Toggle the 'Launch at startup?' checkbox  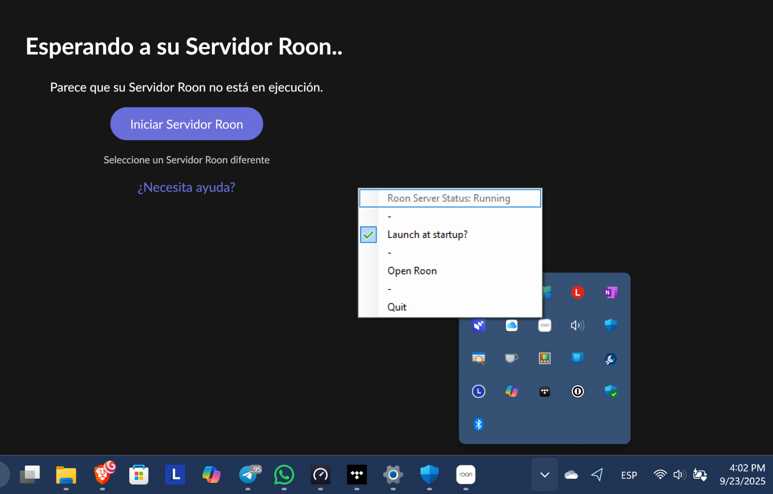pyautogui.click(x=368, y=235)
